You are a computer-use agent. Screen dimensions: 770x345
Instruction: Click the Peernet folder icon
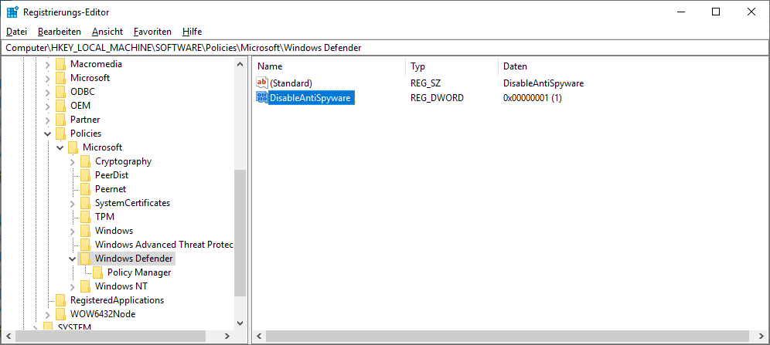pos(86,189)
